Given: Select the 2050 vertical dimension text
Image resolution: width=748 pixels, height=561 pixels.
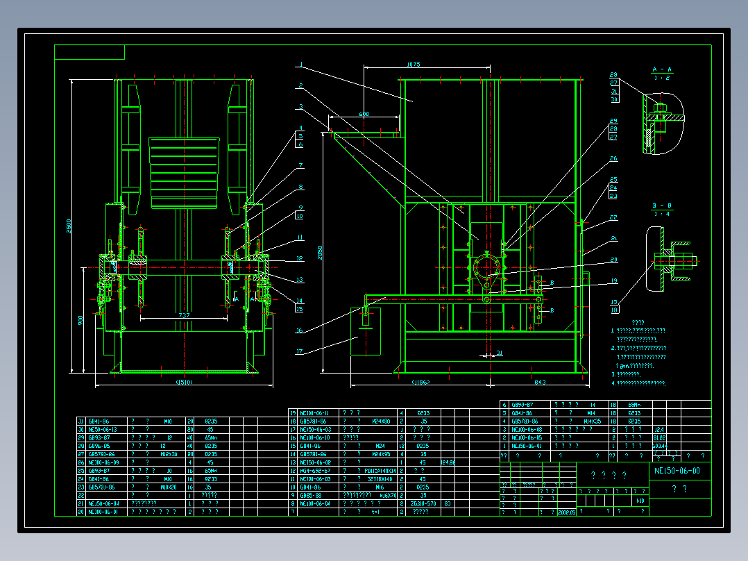Looking at the screenshot, I should (320, 253).
